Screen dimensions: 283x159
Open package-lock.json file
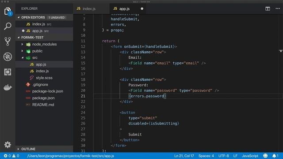click(x=44, y=91)
